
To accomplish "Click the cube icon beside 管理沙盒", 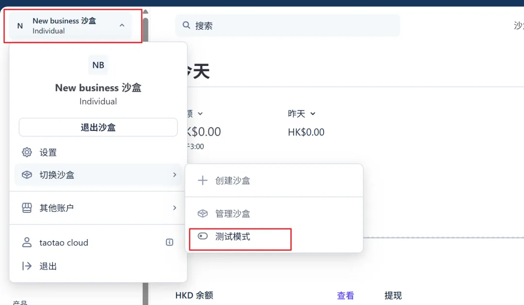I will coord(202,214).
